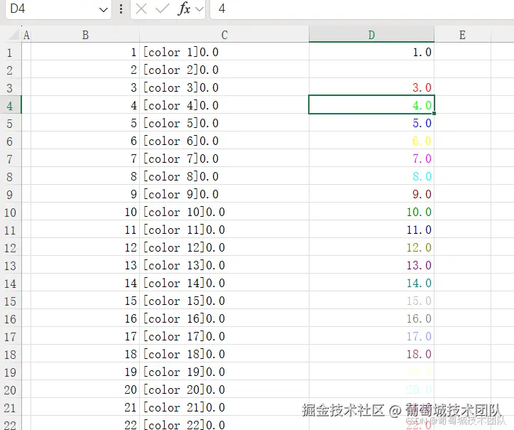
Task: Click the purple 13.0 cell
Action: point(372,265)
